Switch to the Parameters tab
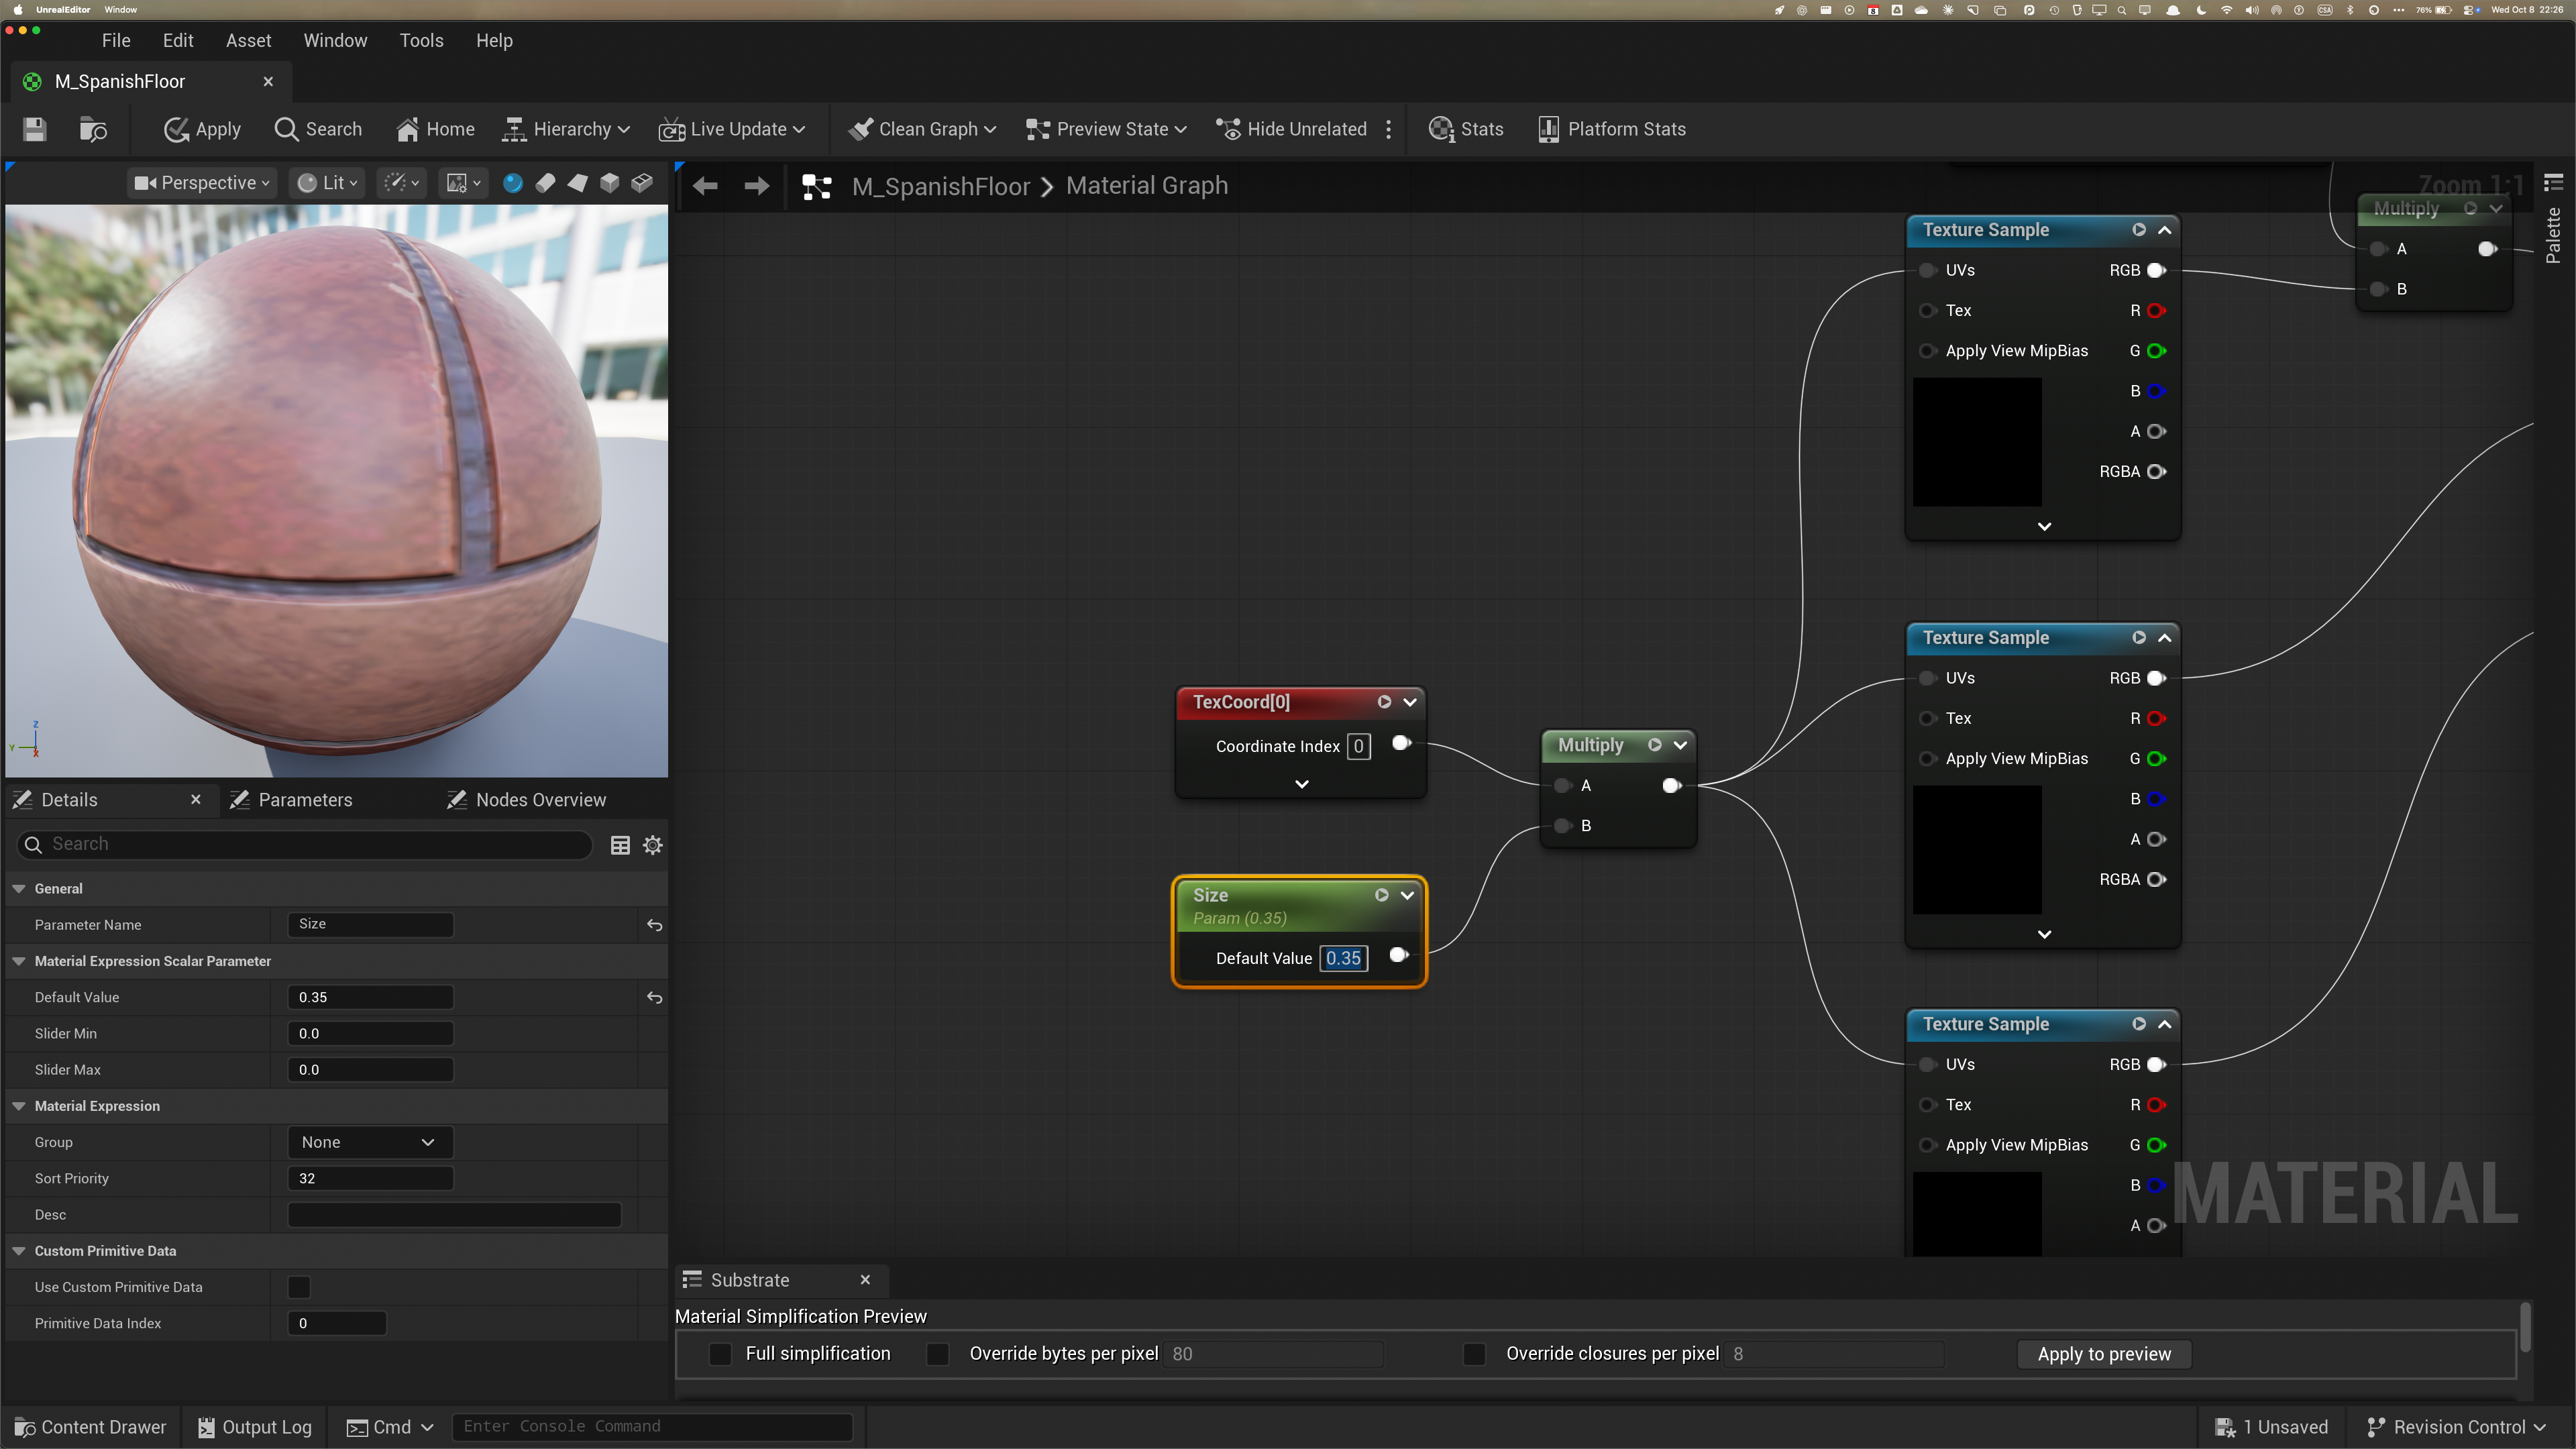The width and height of the screenshot is (2576, 1449). pos(291,800)
